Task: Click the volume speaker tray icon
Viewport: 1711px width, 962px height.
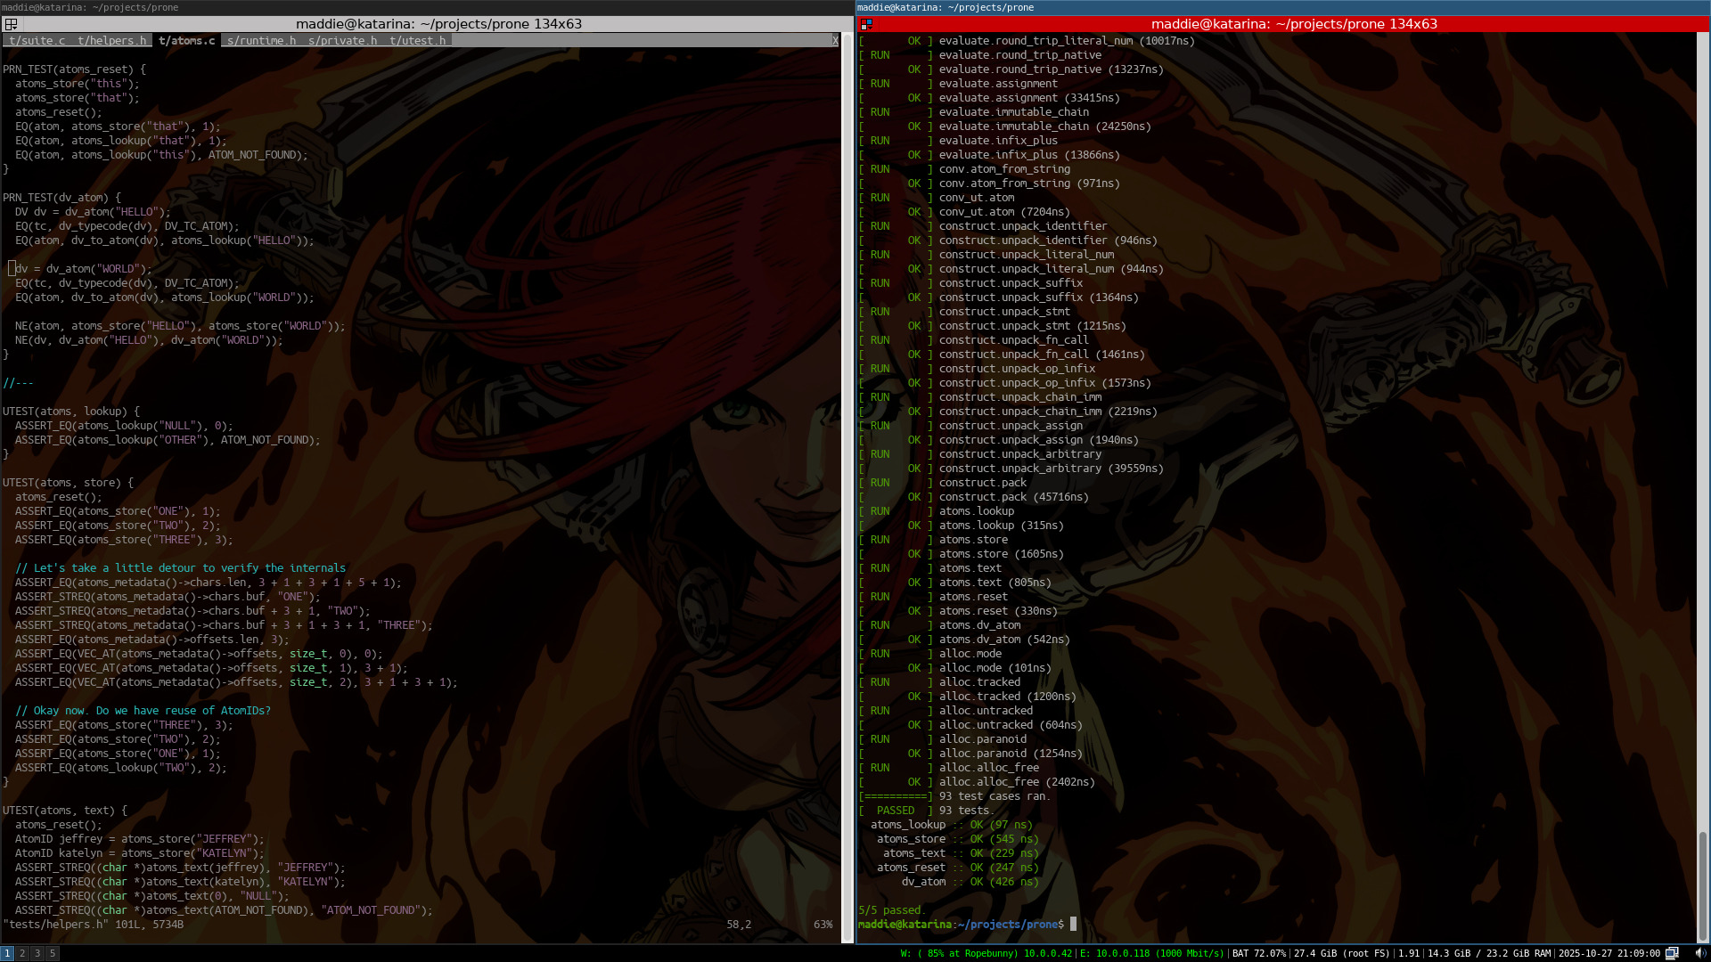Action: 1699,953
